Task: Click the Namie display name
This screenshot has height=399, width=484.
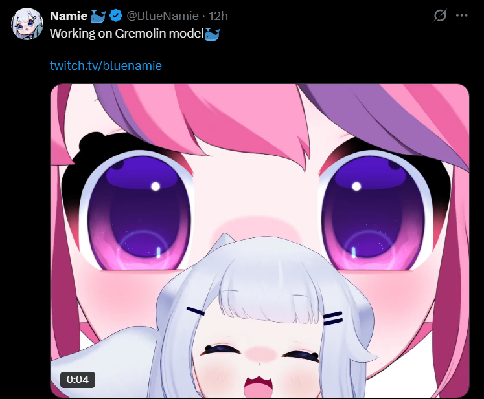Action: (69, 16)
